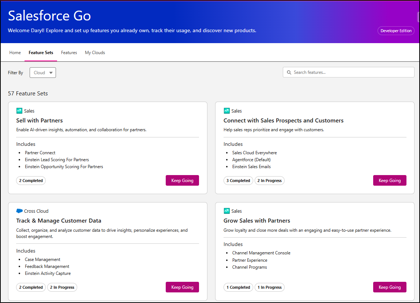This screenshot has width=420, height=303.
Task: Click Sales icon on Connect with Sales Prospects card
Action: pyautogui.click(x=227, y=111)
